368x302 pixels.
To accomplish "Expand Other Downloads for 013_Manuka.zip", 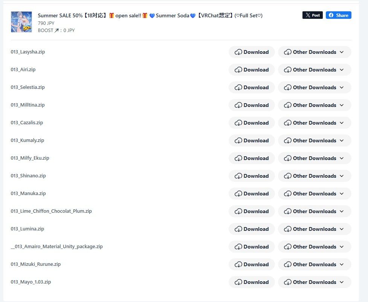I will pyautogui.click(x=315, y=194).
